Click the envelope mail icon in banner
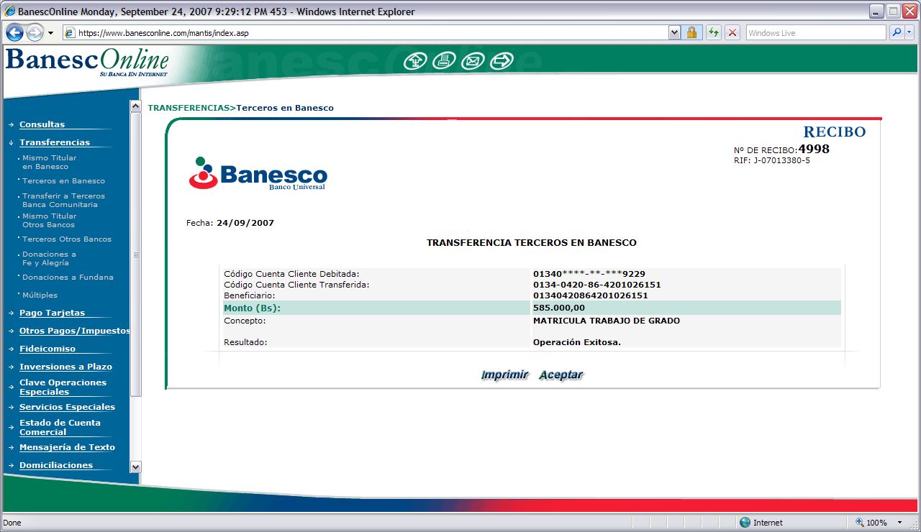This screenshot has height=532, width=921. click(473, 61)
